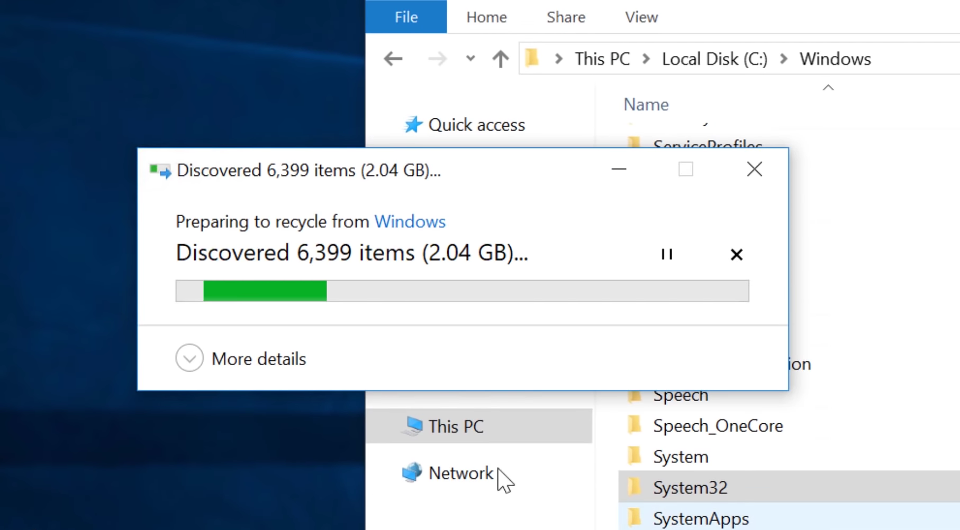Click System folder icon
The width and height of the screenshot is (960, 530).
pos(634,455)
